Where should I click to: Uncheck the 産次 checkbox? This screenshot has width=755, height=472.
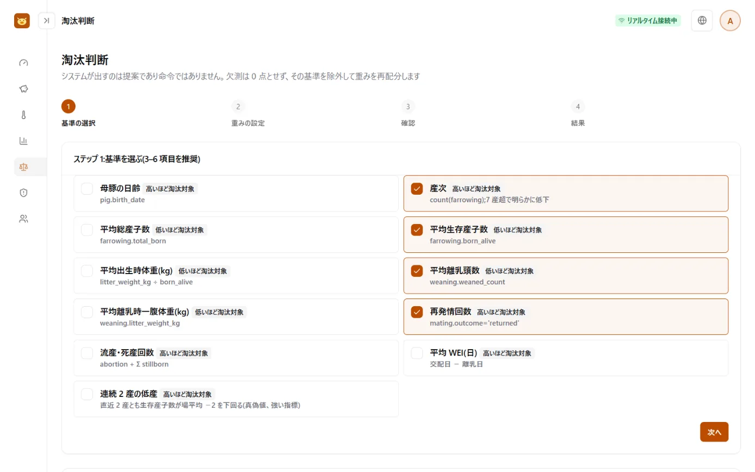coord(417,189)
